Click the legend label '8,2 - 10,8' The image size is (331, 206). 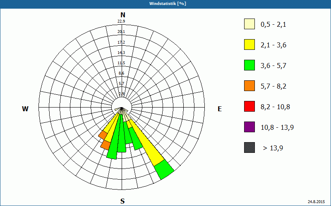[275, 107]
